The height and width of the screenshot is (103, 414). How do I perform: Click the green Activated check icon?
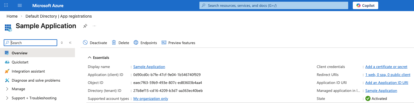point(368,98)
